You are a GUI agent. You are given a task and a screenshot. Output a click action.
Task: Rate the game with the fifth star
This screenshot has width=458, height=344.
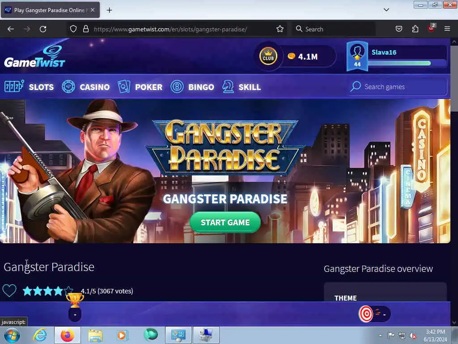68,290
